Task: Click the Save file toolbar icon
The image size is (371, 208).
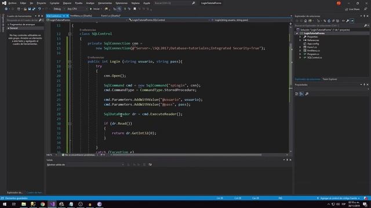Action: pyautogui.click(x=30, y=9)
